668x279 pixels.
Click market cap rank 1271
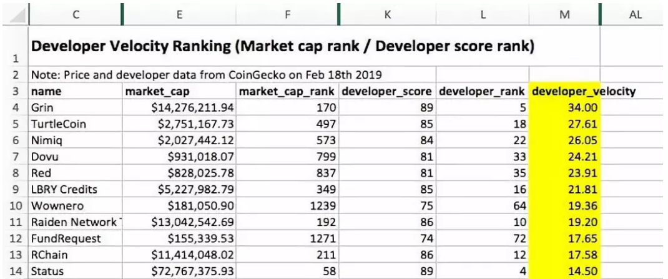[287, 238]
